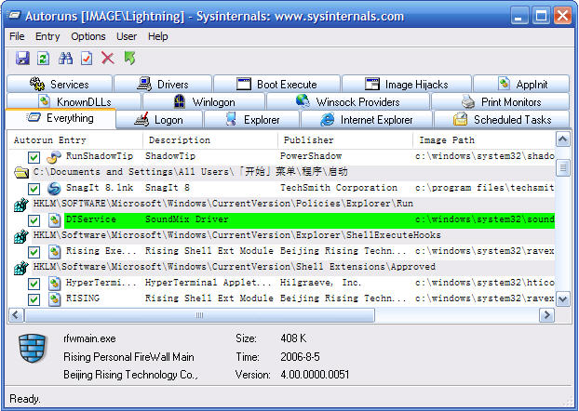Click the green Jump to arrow icon
Image resolution: width=579 pixels, height=411 pixels.
[129, 59]
